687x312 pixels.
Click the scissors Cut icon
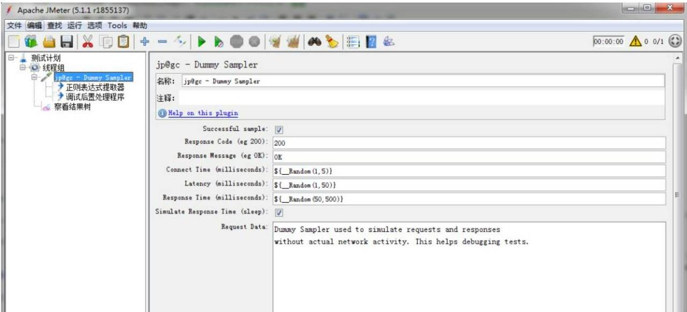87,42
